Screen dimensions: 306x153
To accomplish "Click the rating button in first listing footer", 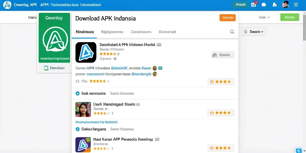I will [x=221, y=82].
